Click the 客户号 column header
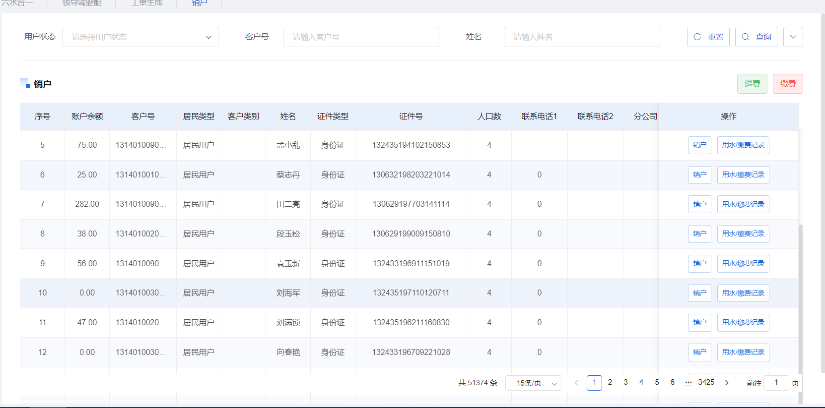Screen dimensions: 825x408 pos(143,117)
